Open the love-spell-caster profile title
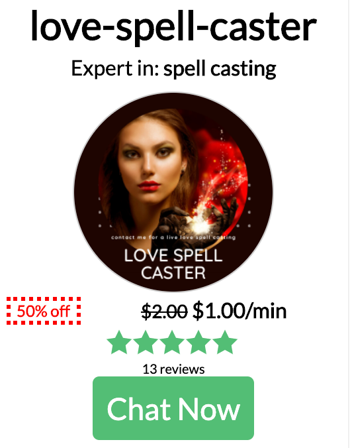 [174, 27]
